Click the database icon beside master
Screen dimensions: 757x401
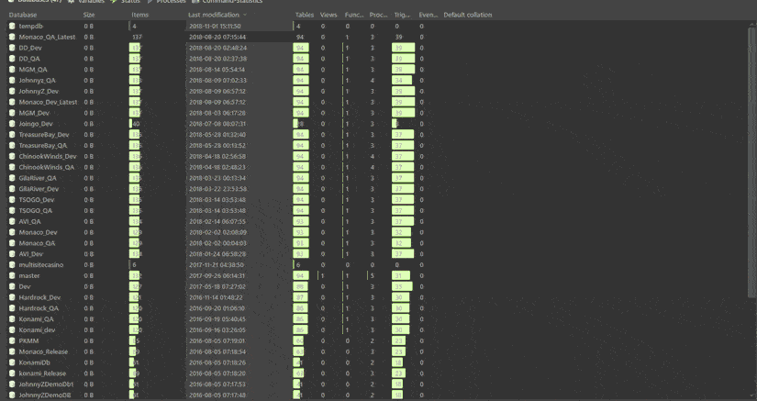click(12, 275)
